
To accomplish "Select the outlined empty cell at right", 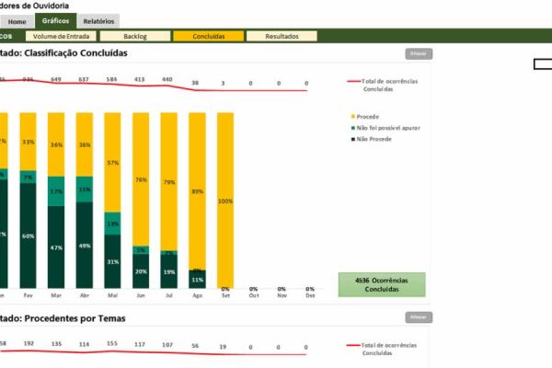I will coord(543,63).
